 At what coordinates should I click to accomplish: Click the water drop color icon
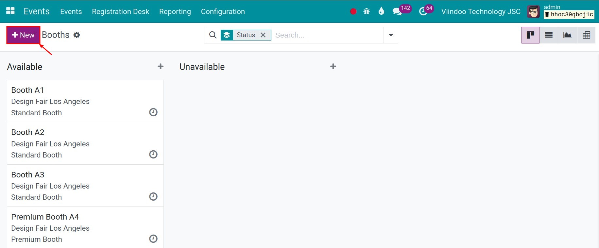pos(381,11)
